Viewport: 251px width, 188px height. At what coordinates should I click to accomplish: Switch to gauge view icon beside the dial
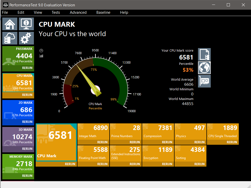41,51
